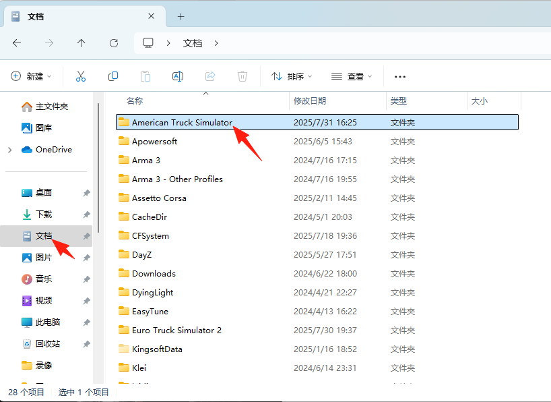Viewport: 551px width, 402px height.
Task: Expand the chevron after 文档 in address bar
Action: pyautogui.click(x=216, y=43)
